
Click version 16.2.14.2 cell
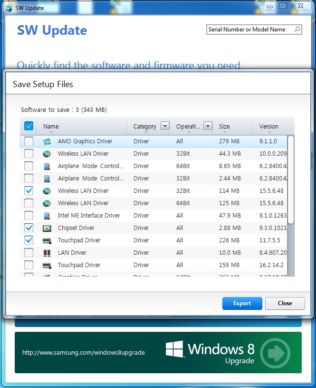(271, 265)
